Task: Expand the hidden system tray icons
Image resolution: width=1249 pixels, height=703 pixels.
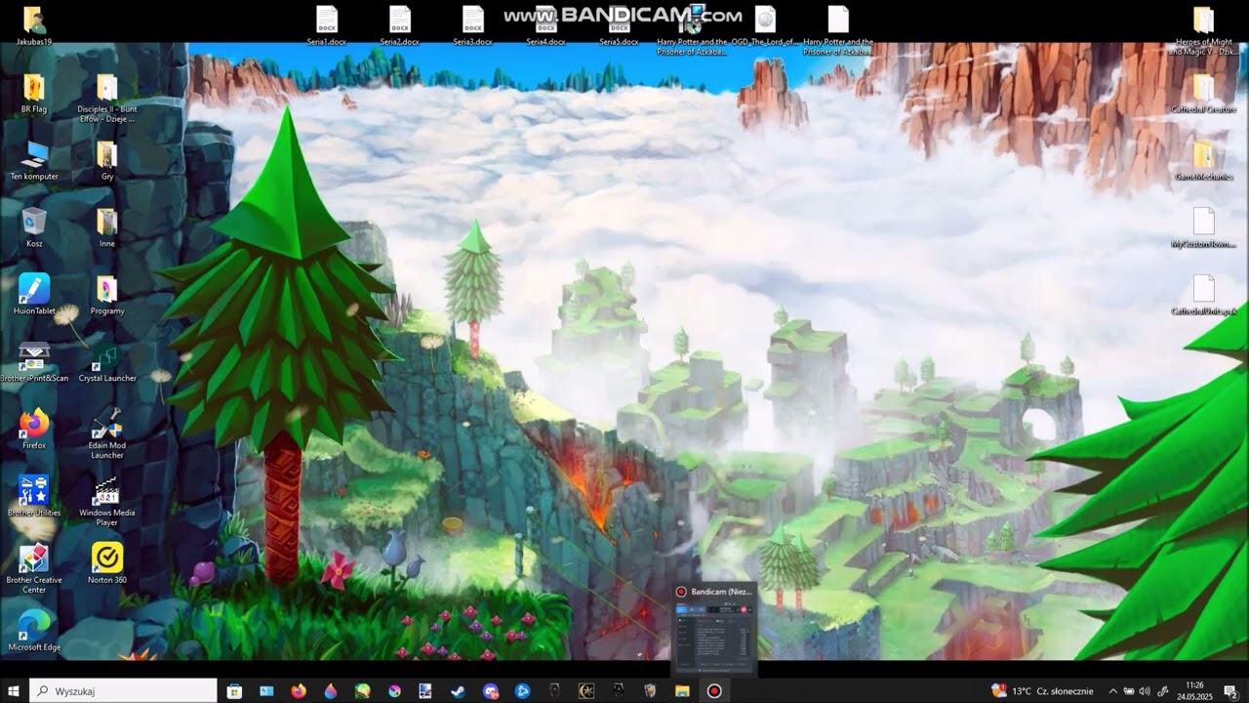Action: click(x=1112, y=690)
